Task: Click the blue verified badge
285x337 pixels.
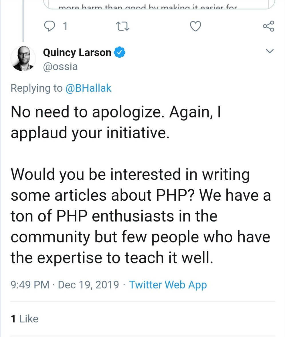Action: pos(119,53)
